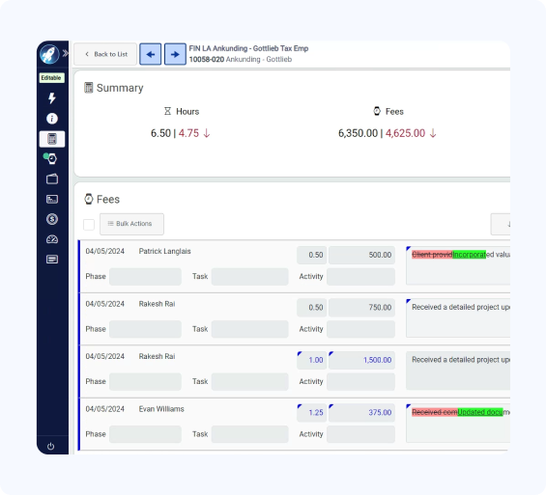Viewport: 546px width, 495px height.
Task: Select the calculator summary sidebar icon
Action: click(52, 139)
